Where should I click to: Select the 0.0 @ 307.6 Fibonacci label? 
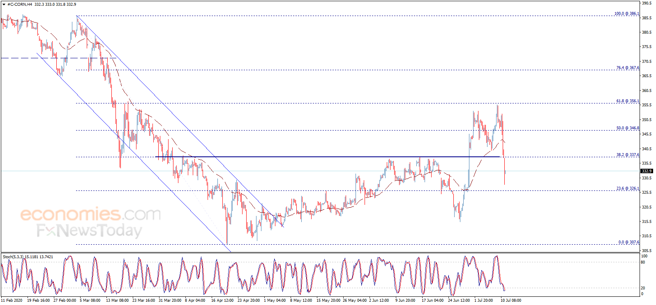click(628, 242)
